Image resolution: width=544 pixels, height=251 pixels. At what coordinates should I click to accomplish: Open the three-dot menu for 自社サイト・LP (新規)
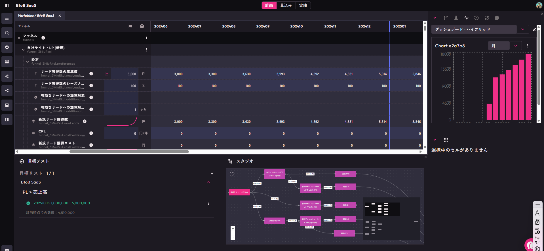pyautogui.click(x=146, y=50)
